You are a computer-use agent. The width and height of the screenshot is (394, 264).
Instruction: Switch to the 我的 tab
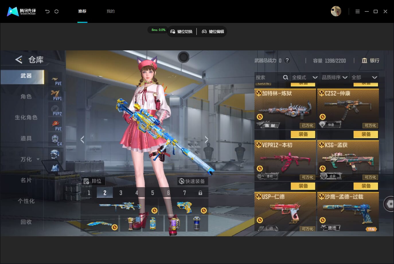(111, 11)
